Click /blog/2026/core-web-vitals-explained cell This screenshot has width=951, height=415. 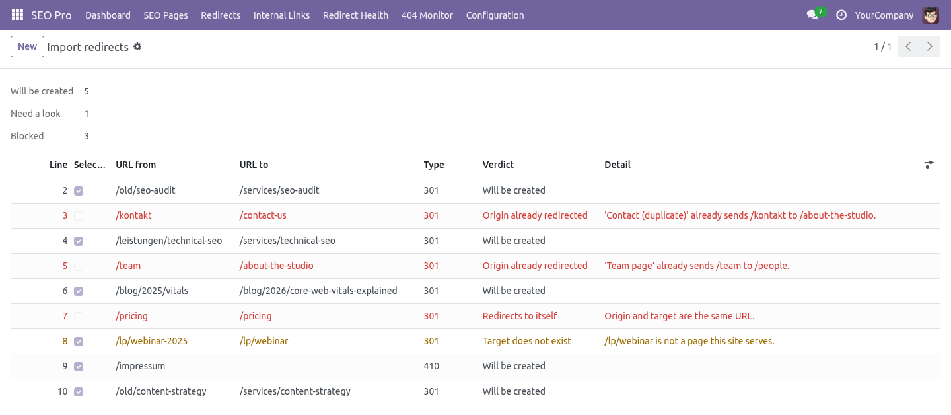[318, 291]
